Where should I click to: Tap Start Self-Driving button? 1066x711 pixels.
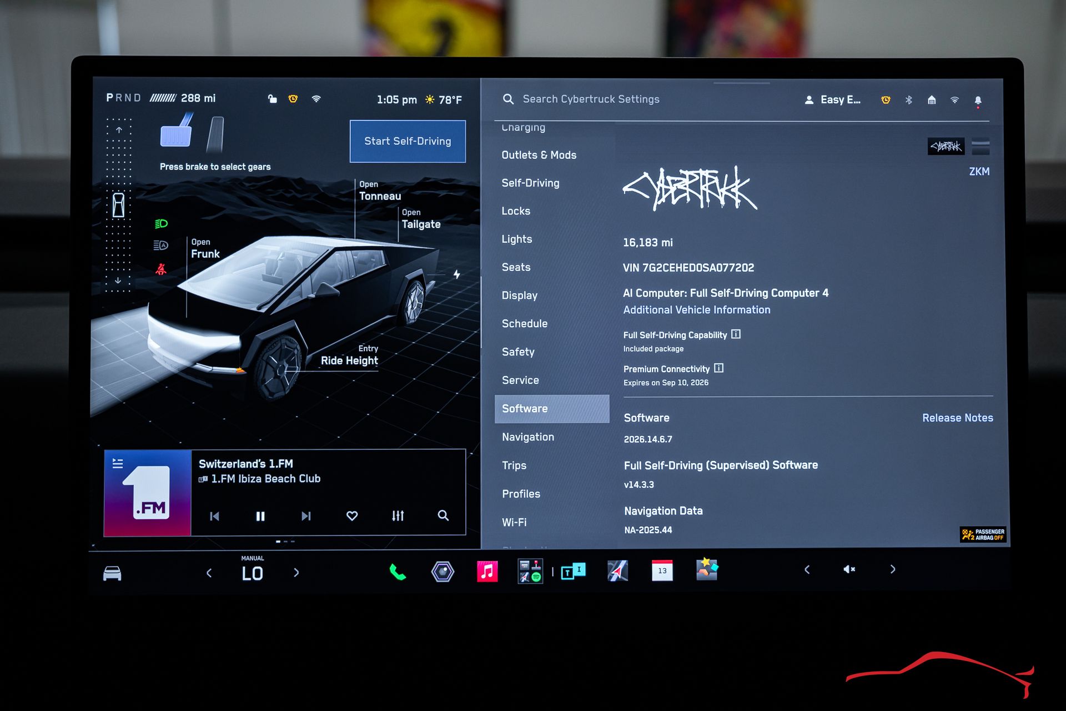[408, 141]
